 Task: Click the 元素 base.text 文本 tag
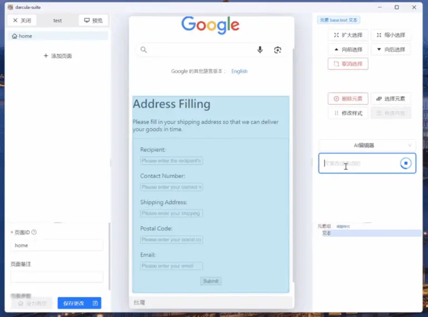338,20
